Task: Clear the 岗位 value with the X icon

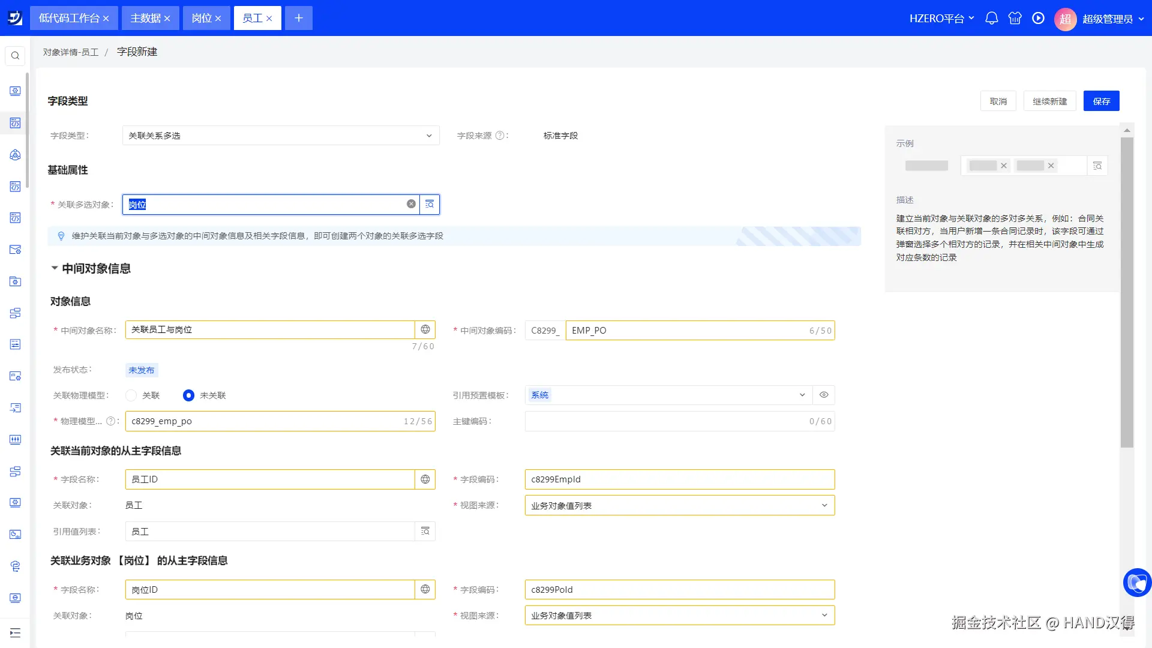Action: (x=411, y=204)
